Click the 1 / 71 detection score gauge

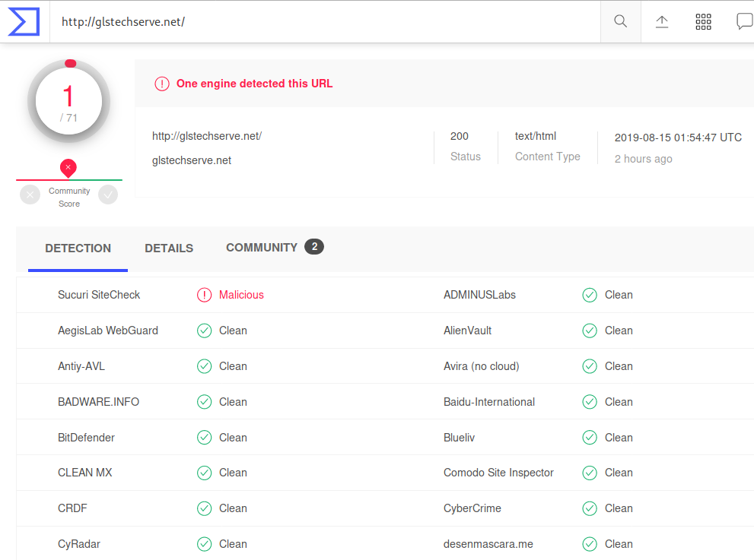click(68, 102)
